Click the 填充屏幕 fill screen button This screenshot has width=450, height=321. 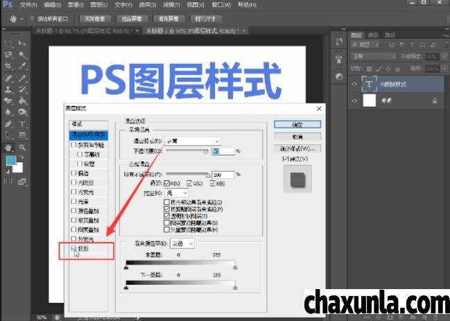pyautogui.click(x=168, y=19)
